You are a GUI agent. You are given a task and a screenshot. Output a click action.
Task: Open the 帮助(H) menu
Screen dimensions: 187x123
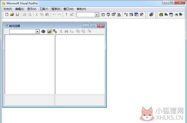(81, 9)
